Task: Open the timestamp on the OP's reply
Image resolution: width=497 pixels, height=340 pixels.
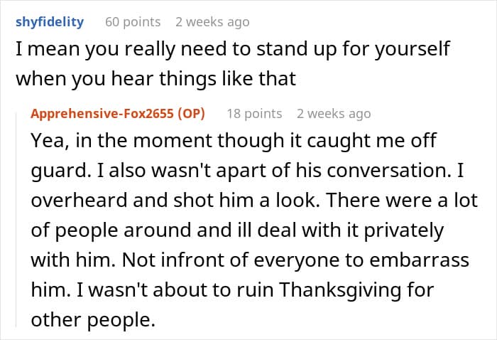Action: tap(334, 114)
